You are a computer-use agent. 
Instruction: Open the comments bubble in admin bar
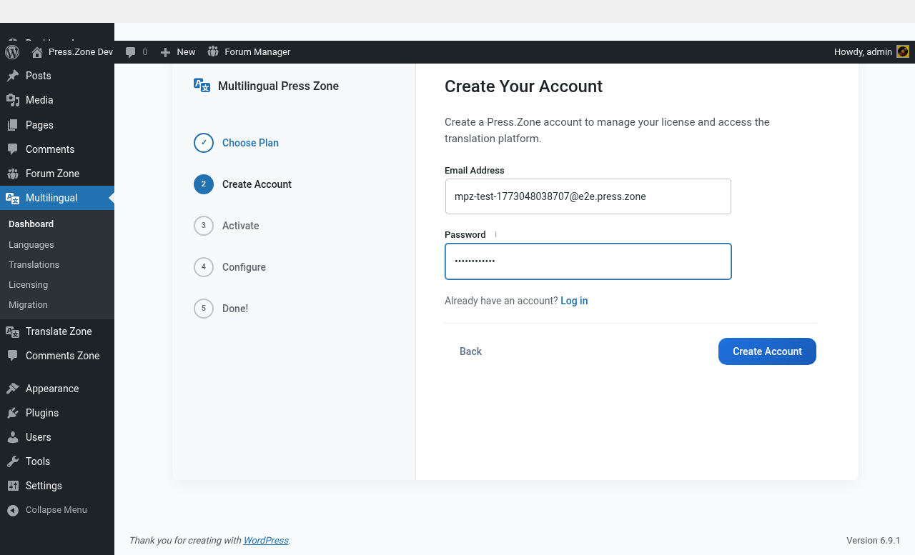tap(130, 52)
